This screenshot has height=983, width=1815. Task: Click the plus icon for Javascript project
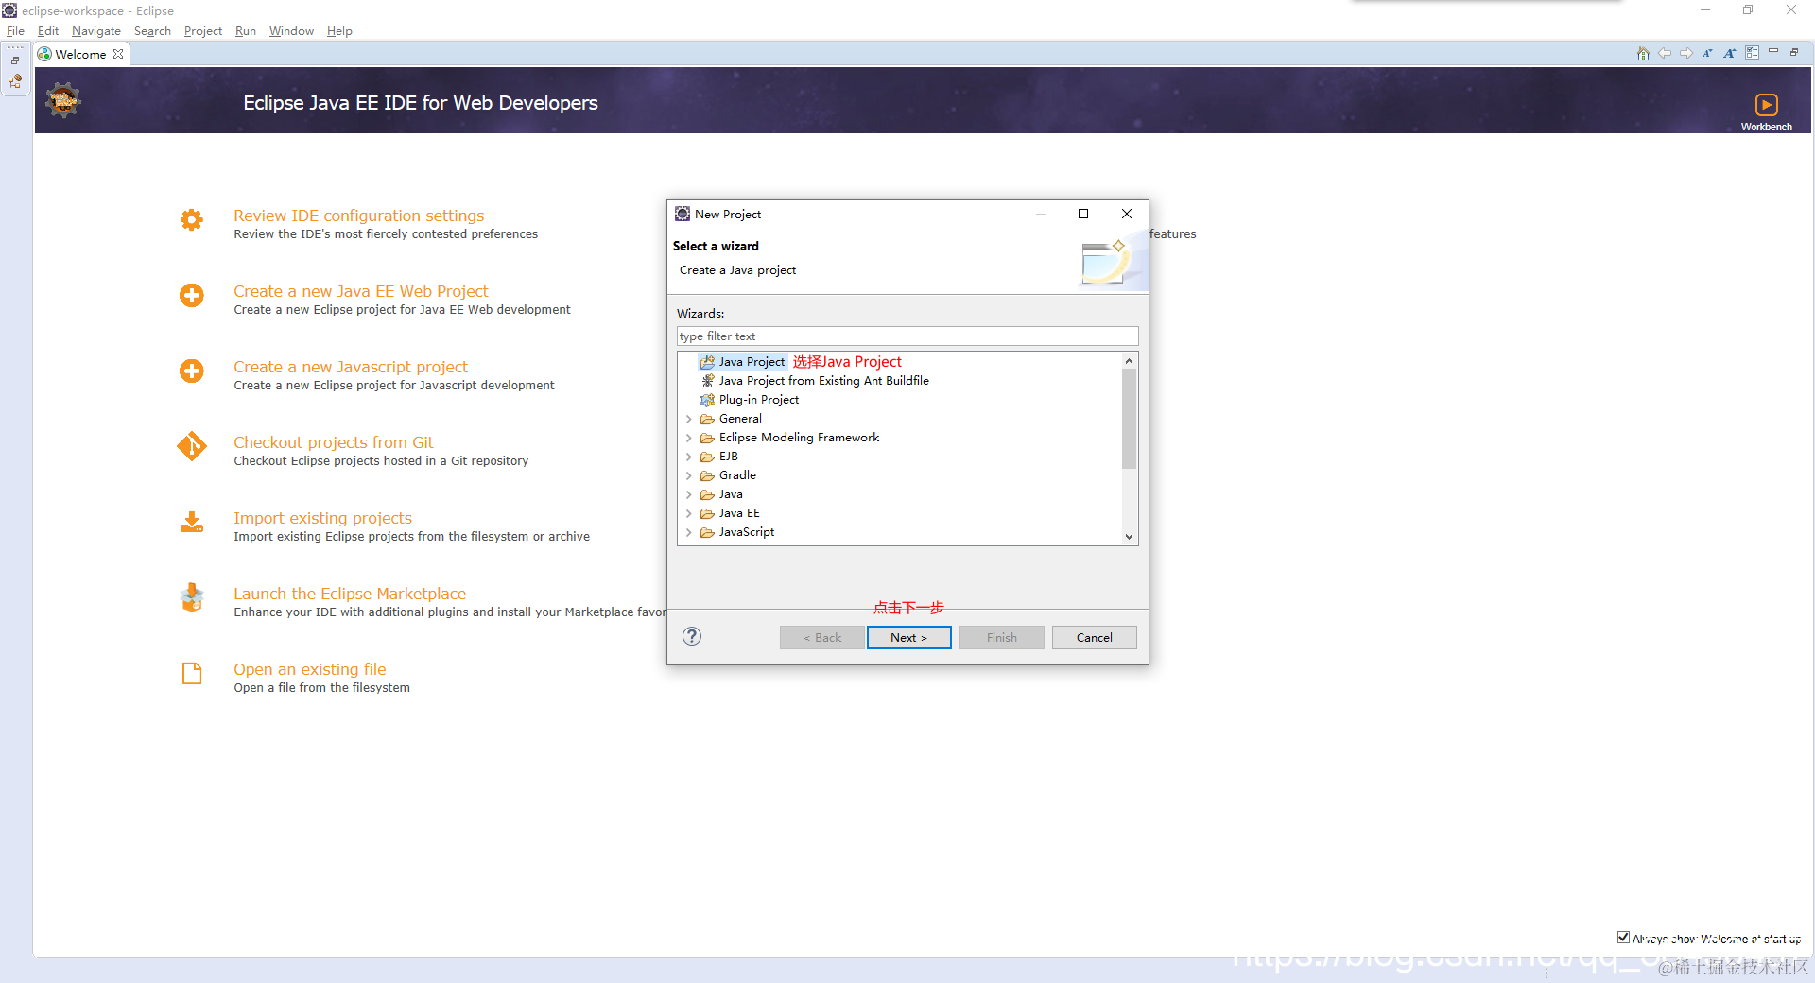(192, 371)
